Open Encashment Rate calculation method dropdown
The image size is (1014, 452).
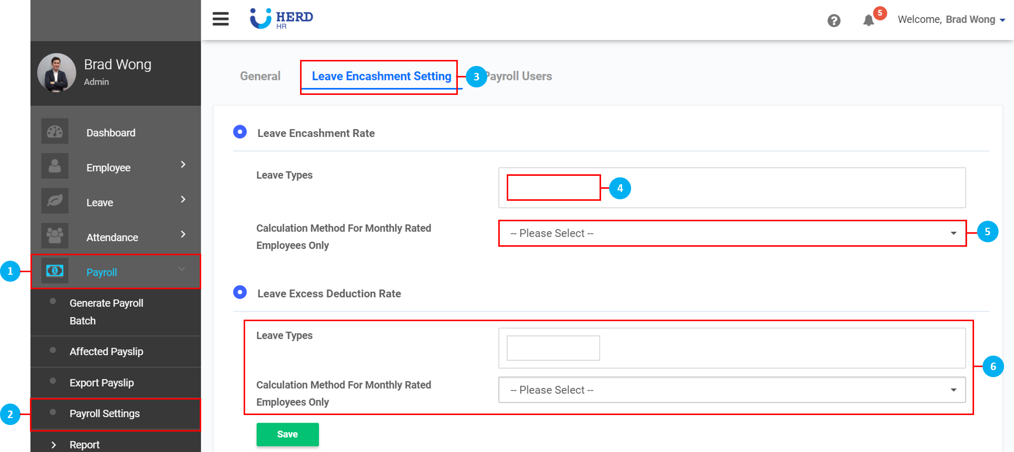tap(732, 233)
